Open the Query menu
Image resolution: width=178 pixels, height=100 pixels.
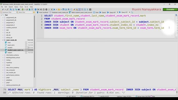[x=16, y=7]
